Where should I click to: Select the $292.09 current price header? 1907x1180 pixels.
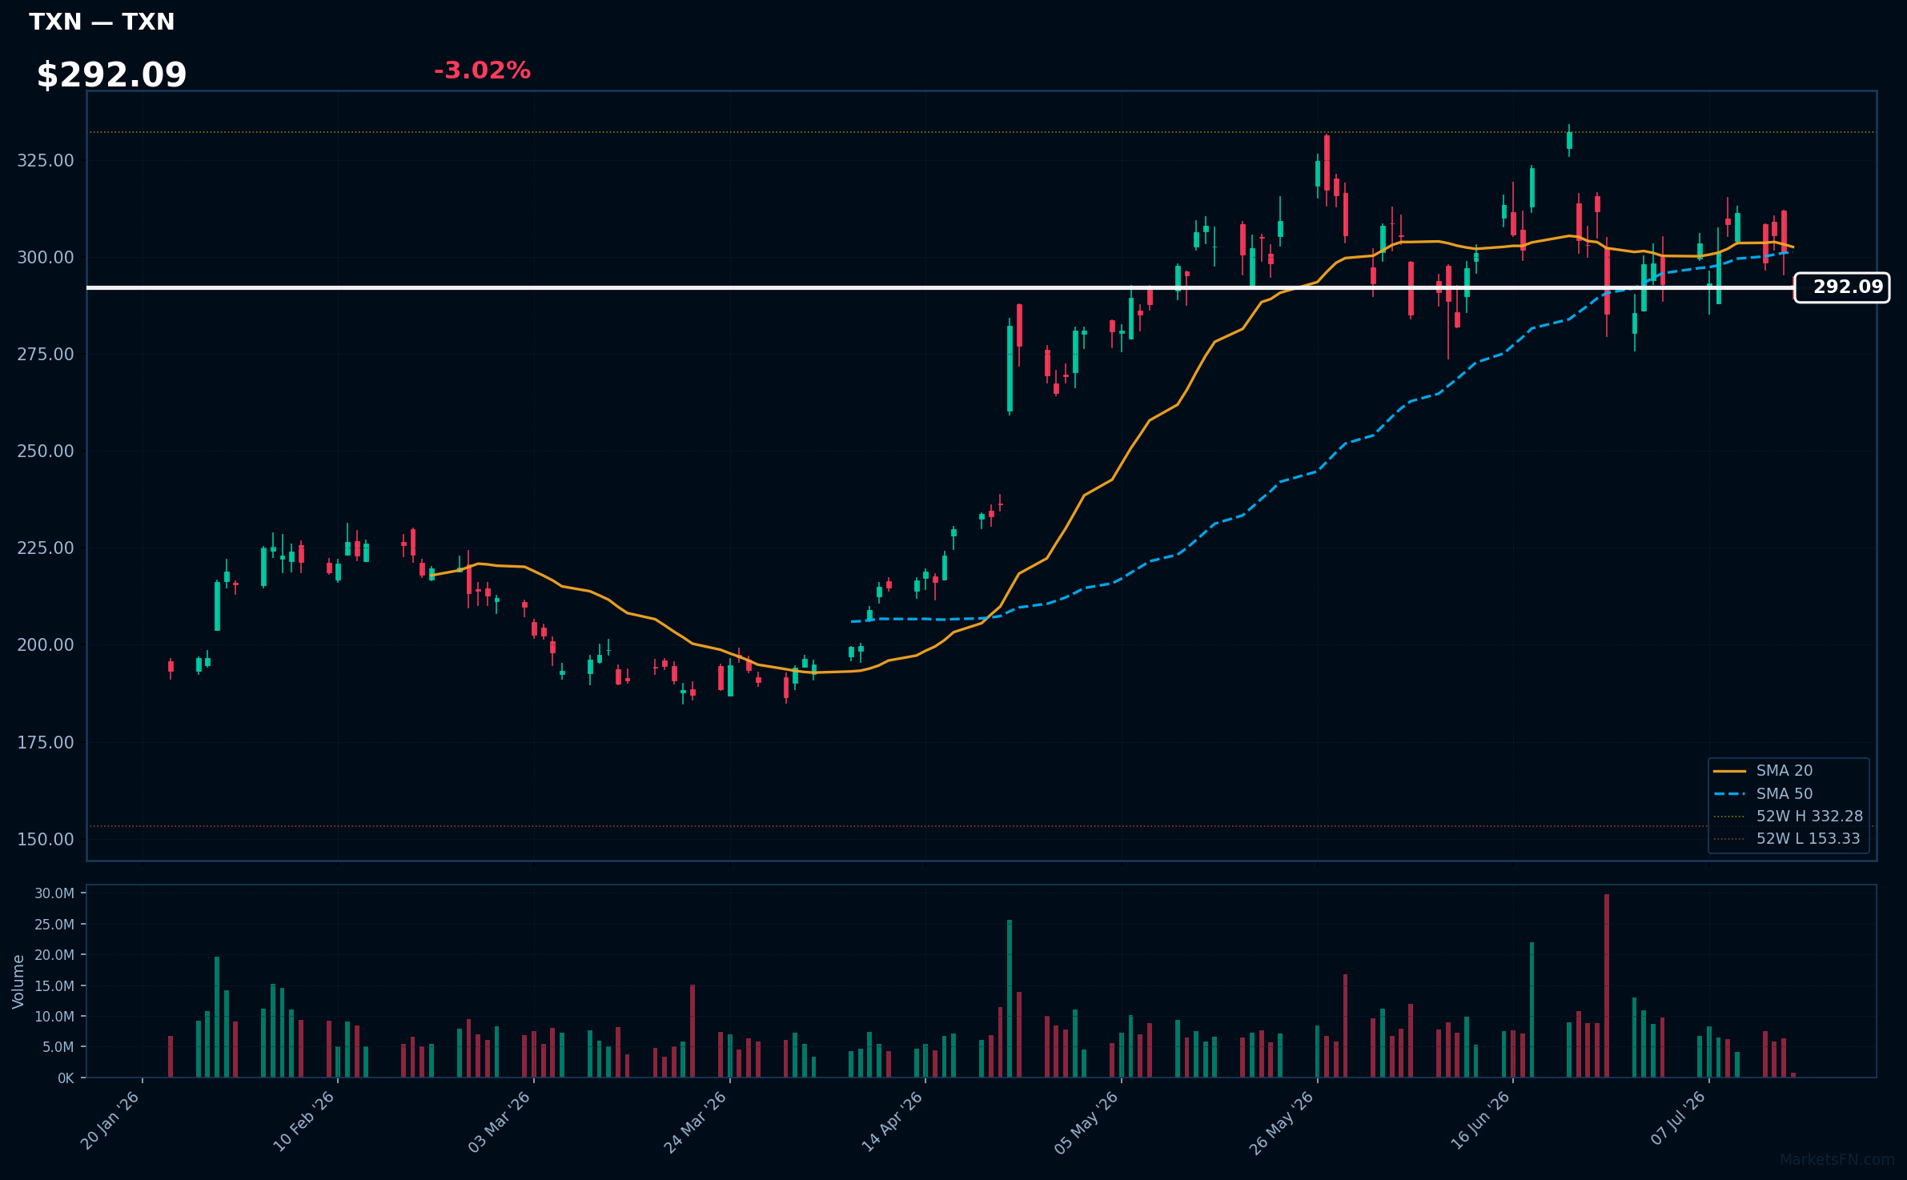pos(111,75)
